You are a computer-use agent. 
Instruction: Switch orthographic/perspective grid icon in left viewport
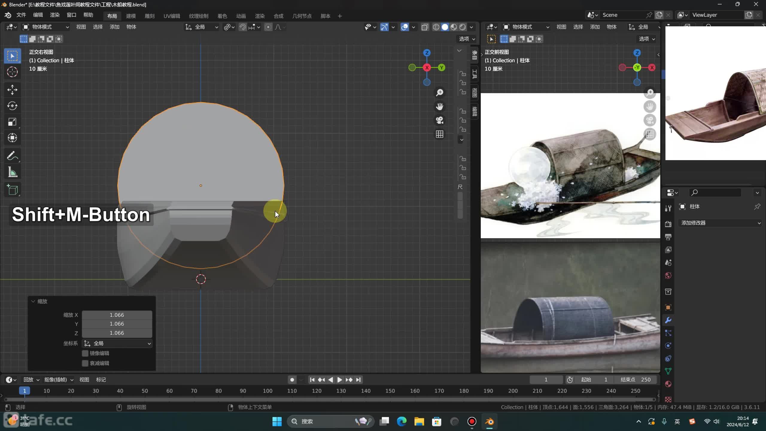(440, 134)
